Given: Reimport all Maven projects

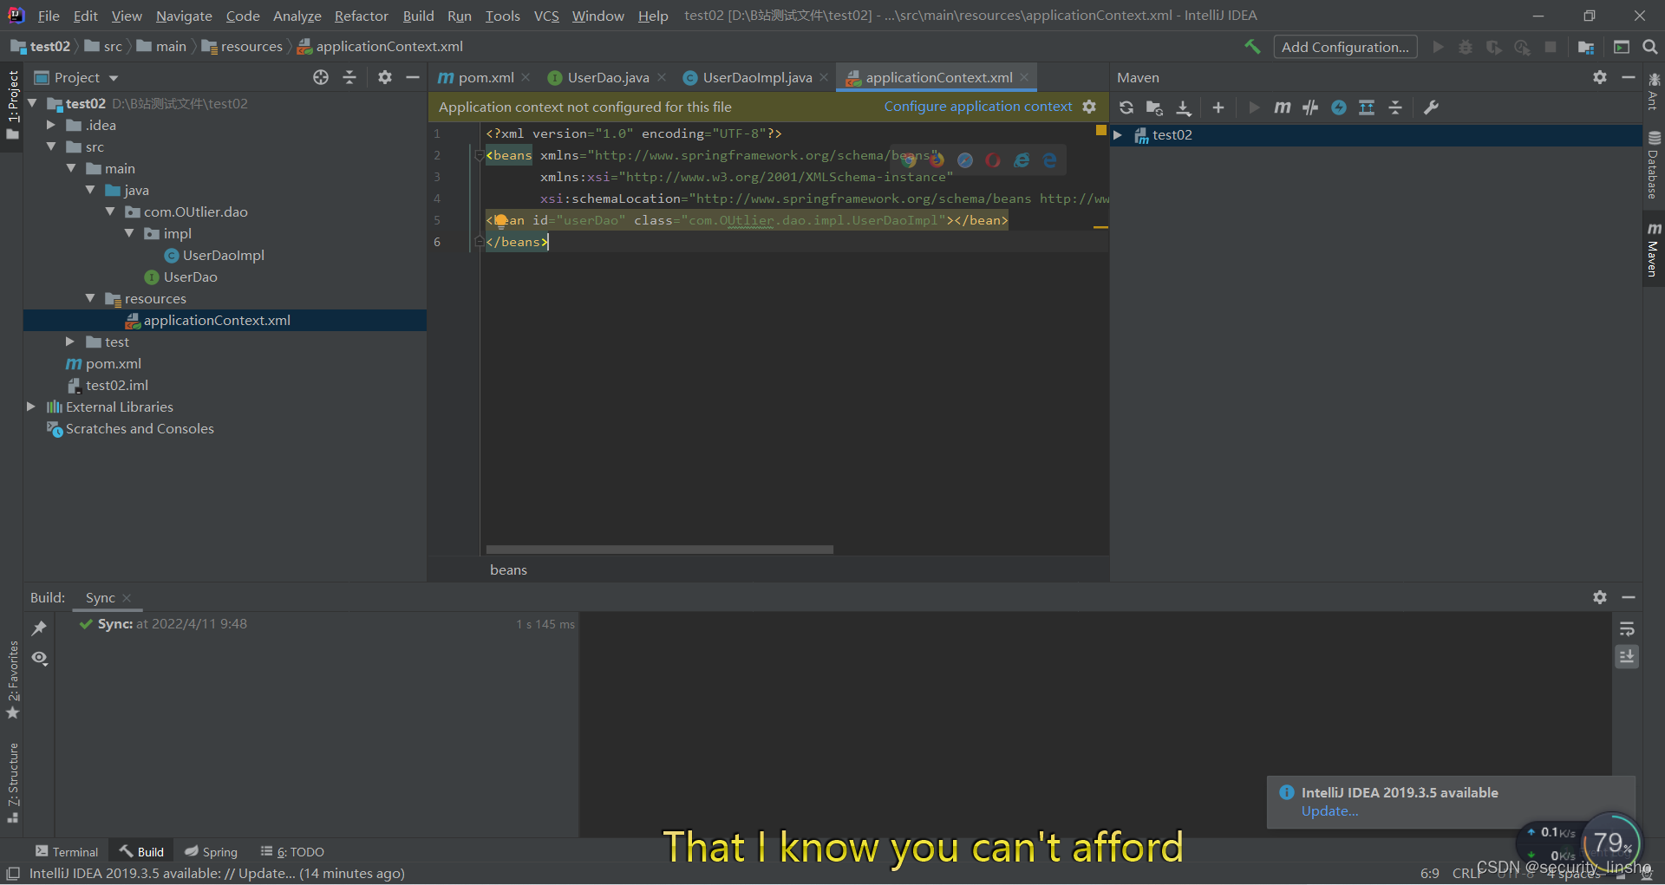Looking at the screenshot, I should [1126, 107].
